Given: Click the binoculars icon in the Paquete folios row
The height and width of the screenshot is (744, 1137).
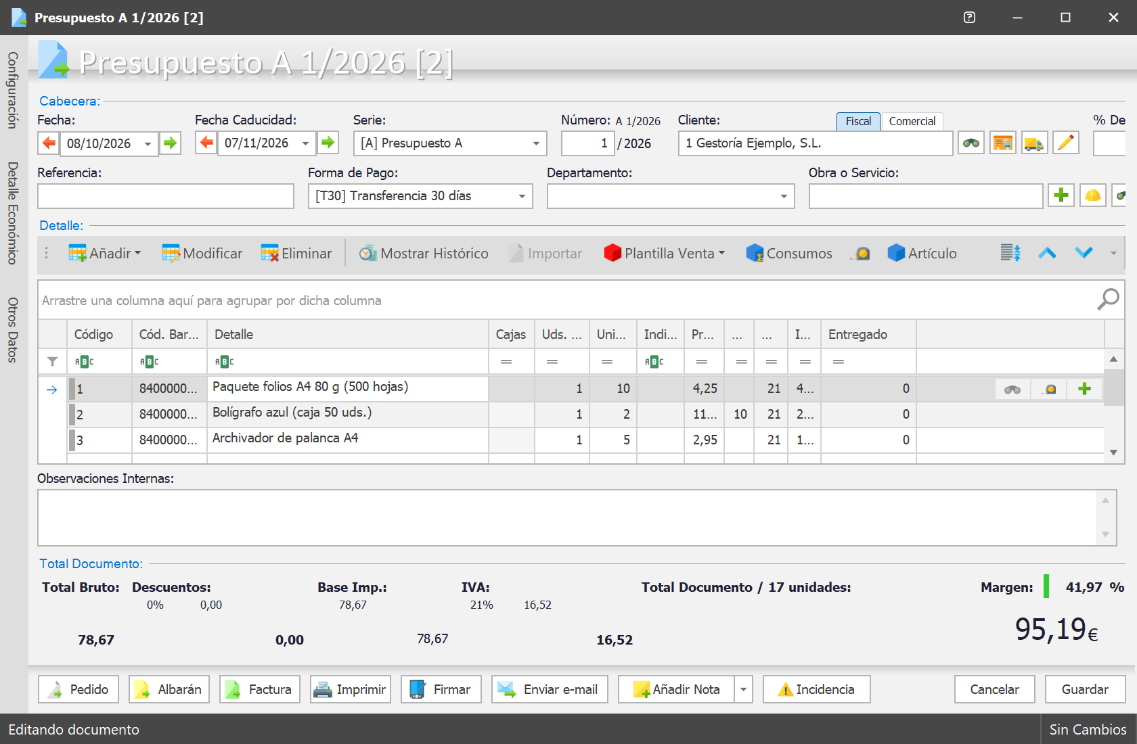Looking at the screenshot, I should click(1012, 389).
